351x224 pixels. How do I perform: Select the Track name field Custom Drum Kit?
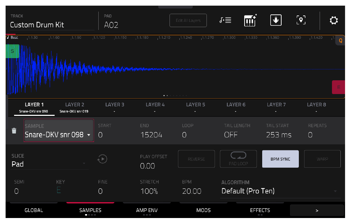[x=52, y=22]
